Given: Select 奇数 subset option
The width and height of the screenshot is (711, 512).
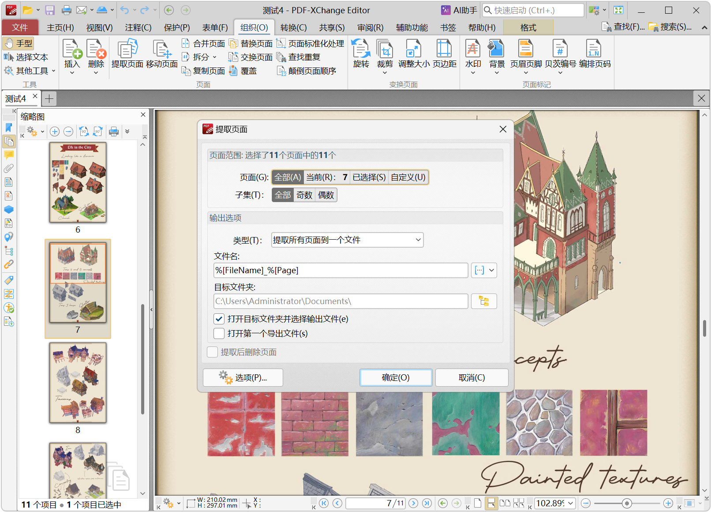Looking at the screenshot, I should 304,195.
